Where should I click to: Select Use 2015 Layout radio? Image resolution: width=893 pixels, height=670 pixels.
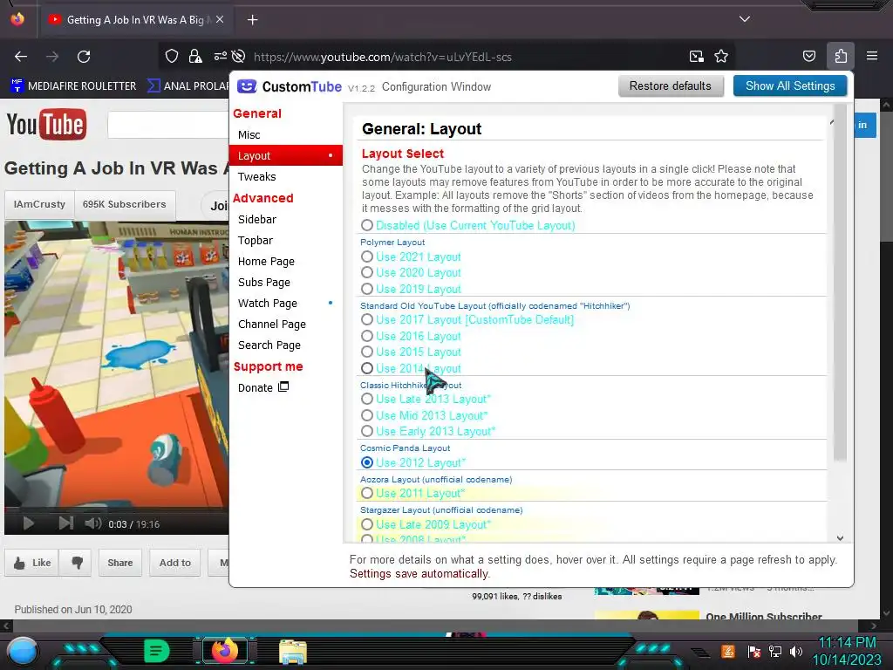[367, 352]
